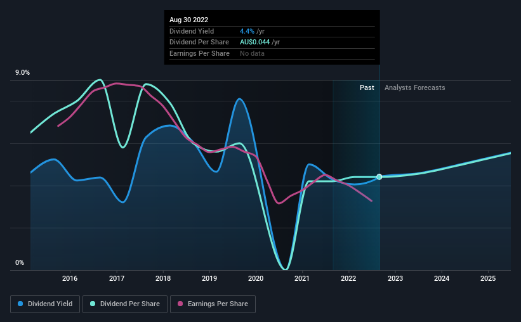Click the 0% y-axis label
Viewport: 521px width, 322px height.
20,262
